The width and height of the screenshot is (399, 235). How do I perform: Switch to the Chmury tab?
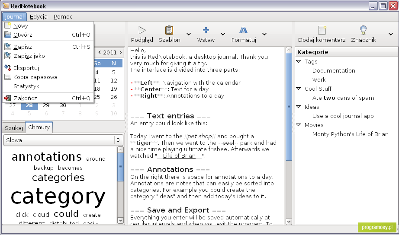tap(39, 127)
